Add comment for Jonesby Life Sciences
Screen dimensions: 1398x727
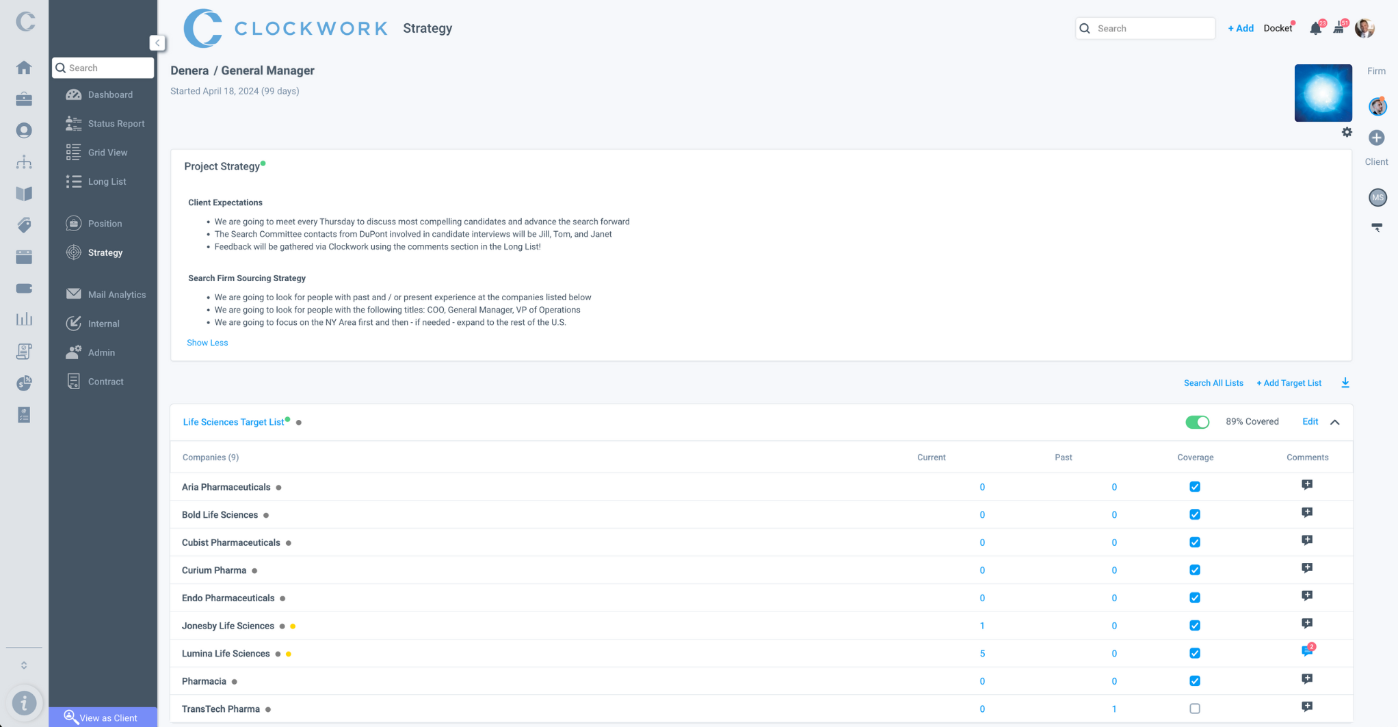point(1307,624)
